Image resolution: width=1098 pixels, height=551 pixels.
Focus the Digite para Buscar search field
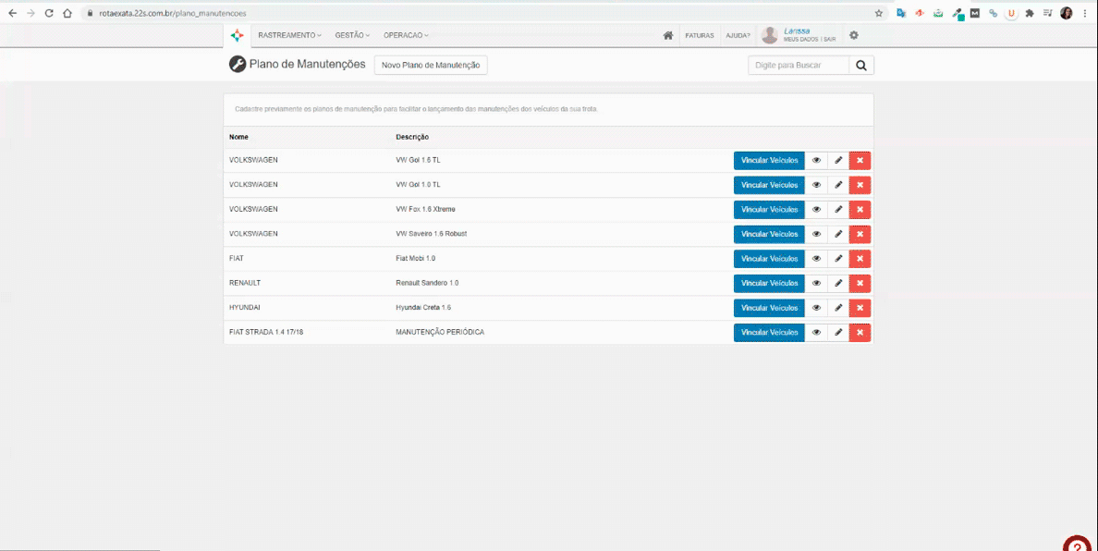coord(799,65)
